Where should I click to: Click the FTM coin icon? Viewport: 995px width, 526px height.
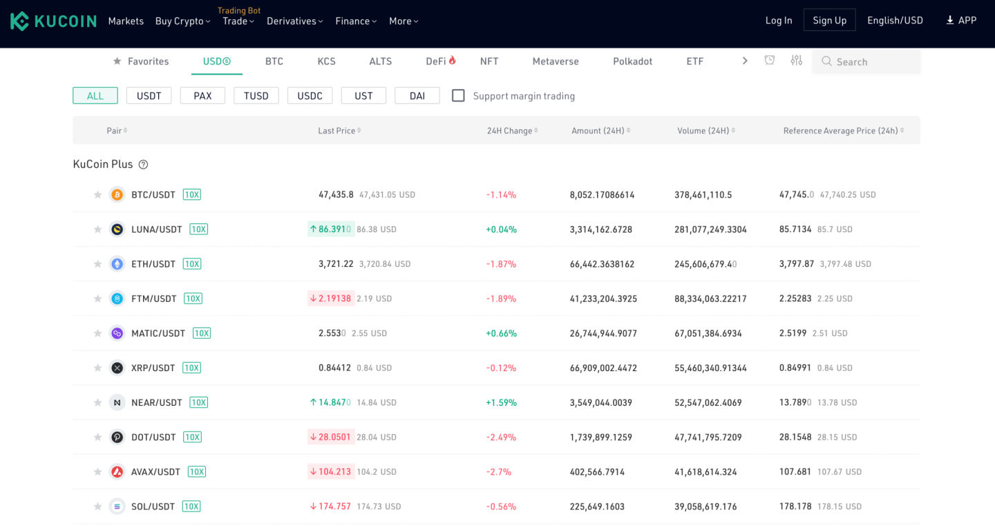point(117,299)
